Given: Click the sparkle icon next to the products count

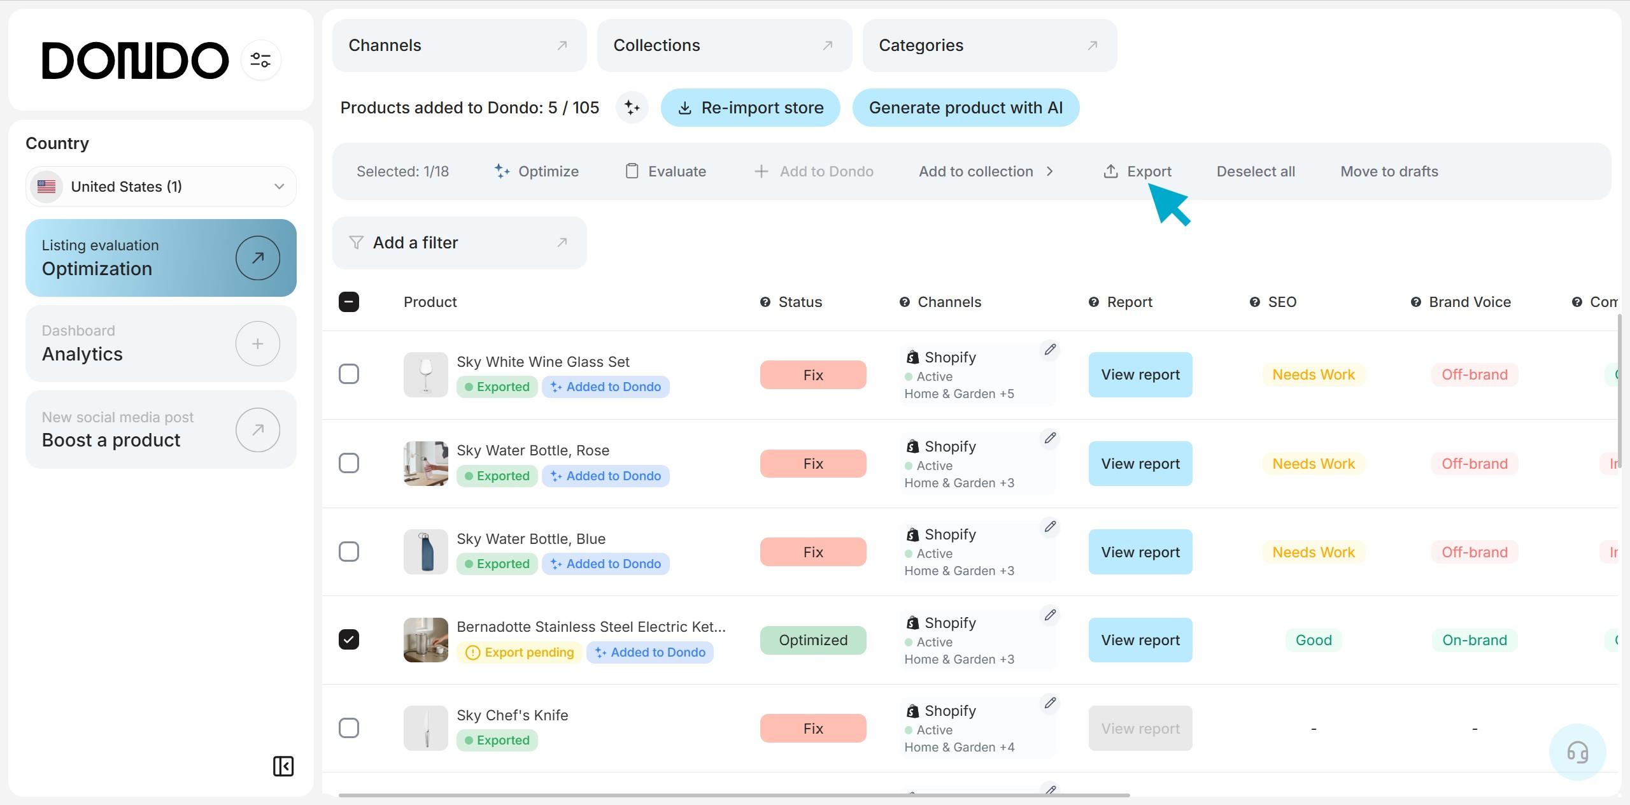Looking at the screenshot, I should click(632, 108).
